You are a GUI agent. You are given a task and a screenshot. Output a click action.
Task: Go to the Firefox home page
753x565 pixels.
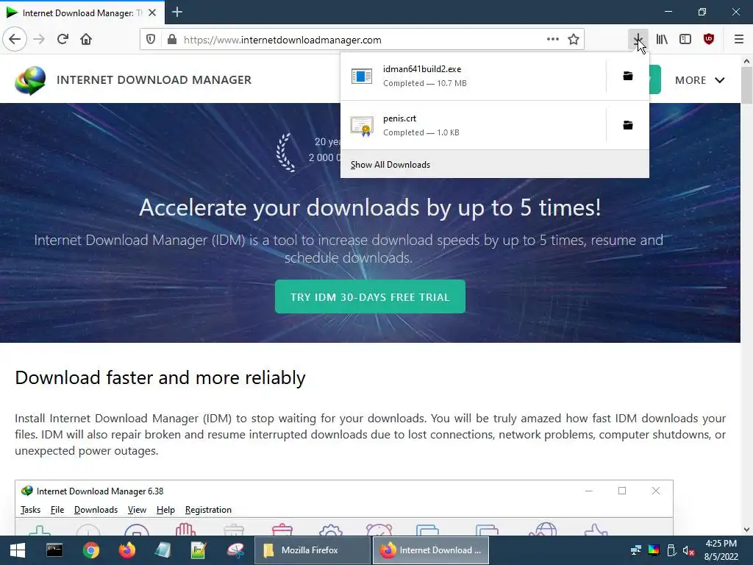[x=86, y=39]
